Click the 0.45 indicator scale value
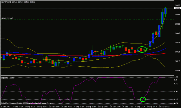Image resolution: width=181 pixels, height=108 pixels. [176, 91]
